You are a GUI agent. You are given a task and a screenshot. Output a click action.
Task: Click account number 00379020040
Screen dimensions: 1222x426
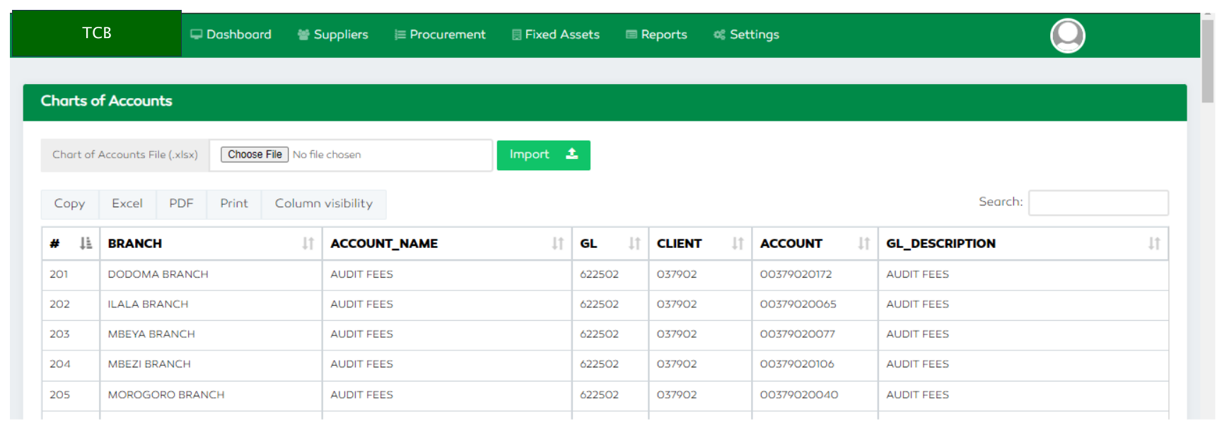tap(799, 395)
